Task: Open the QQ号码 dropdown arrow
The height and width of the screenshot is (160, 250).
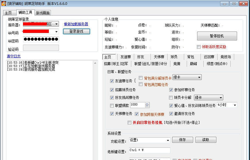Action: [56, 32]
